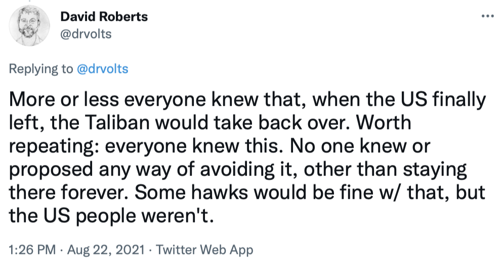
Task: Click the tweet's first line starting "More or less"
Action: pos(248,101)
